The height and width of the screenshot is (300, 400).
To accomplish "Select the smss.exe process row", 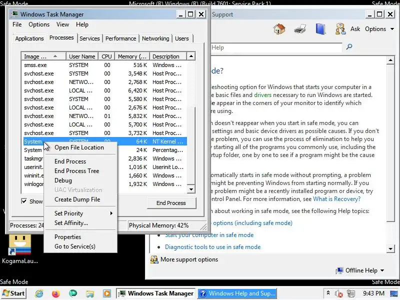I will [x=105, y=65].
